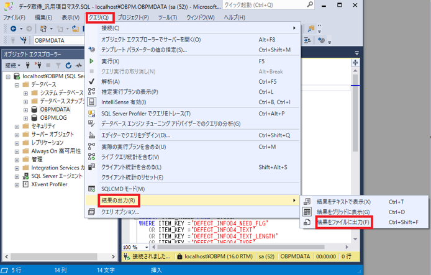Open Design Query in Editor (エディターでクエリをデザイン)

click(x=135, y=135)
